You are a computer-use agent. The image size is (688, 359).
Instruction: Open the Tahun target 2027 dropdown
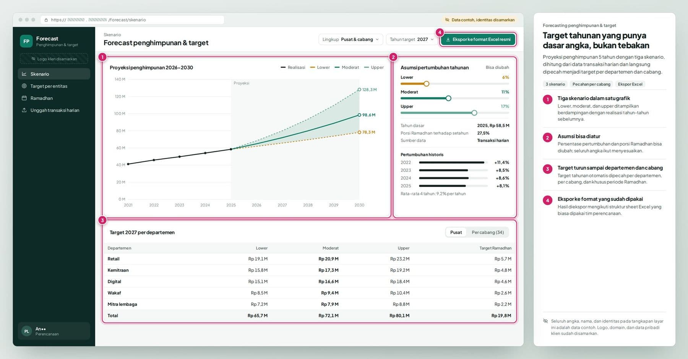coord(412,39)
